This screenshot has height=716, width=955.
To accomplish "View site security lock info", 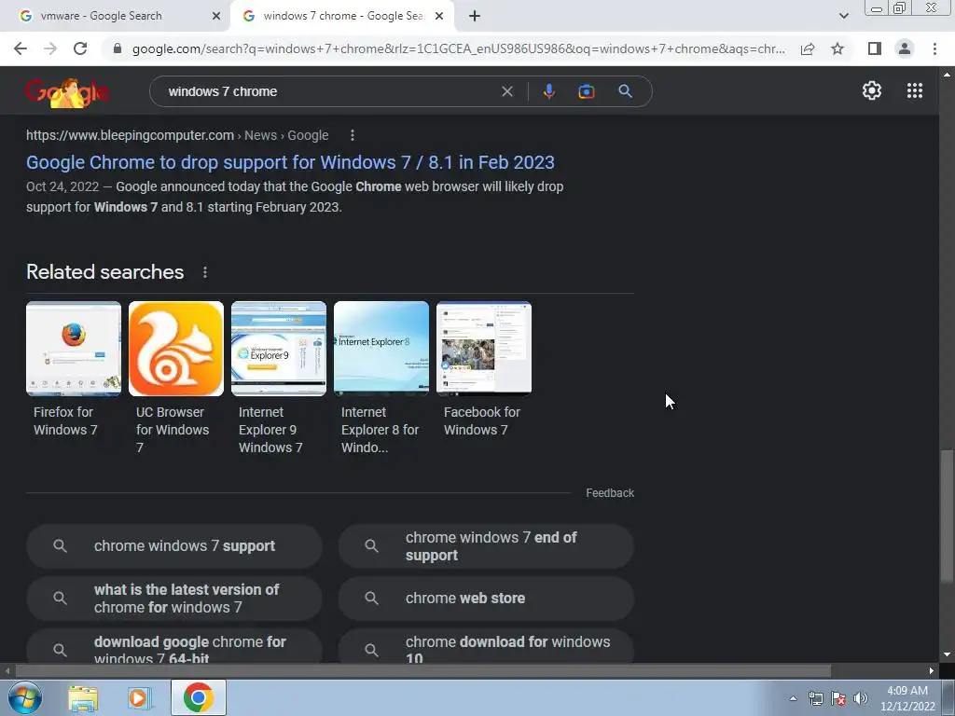I will pyautogui.click(x=118, y=48).
